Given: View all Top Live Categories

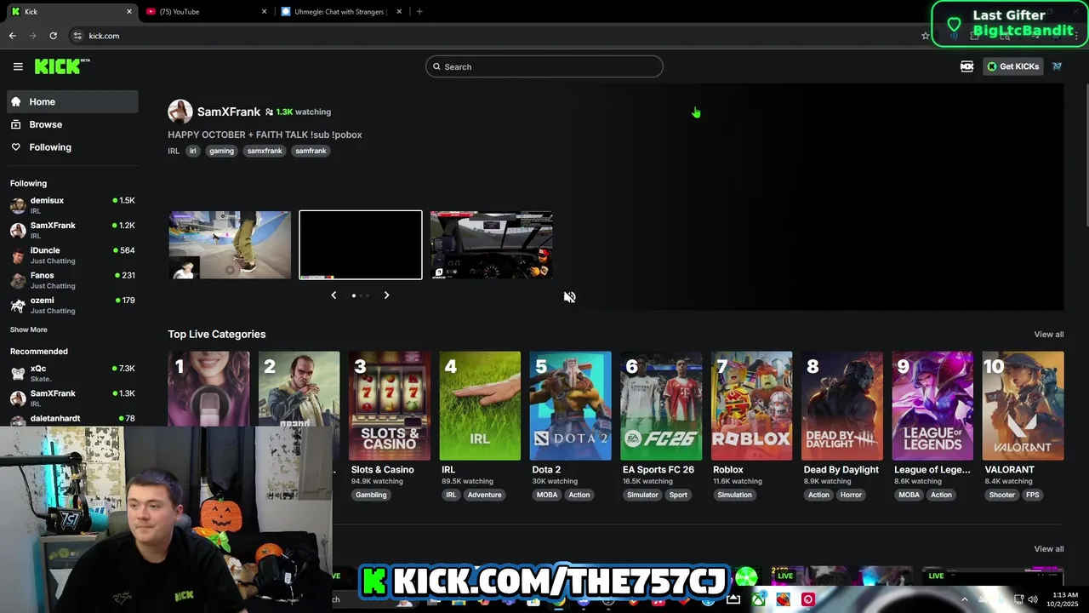Looking at the screenshot, I should point(1048,335).
